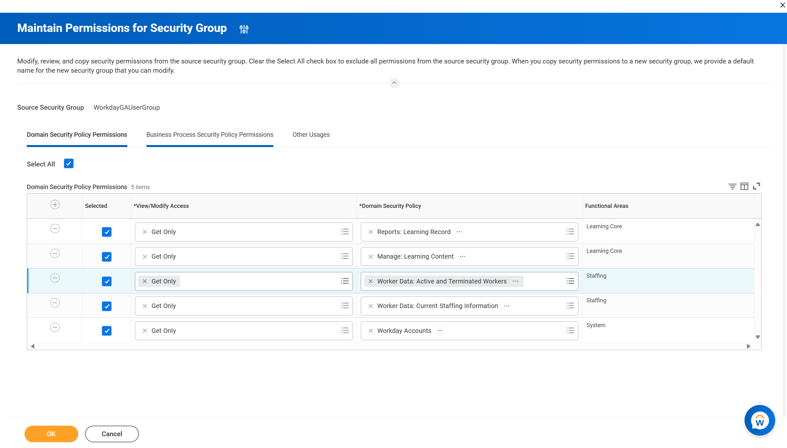Image resolution: width=787 pixels, height=448 pixels.
Task: Open the Other Usages tab
Action: click(x=311, y=135)
